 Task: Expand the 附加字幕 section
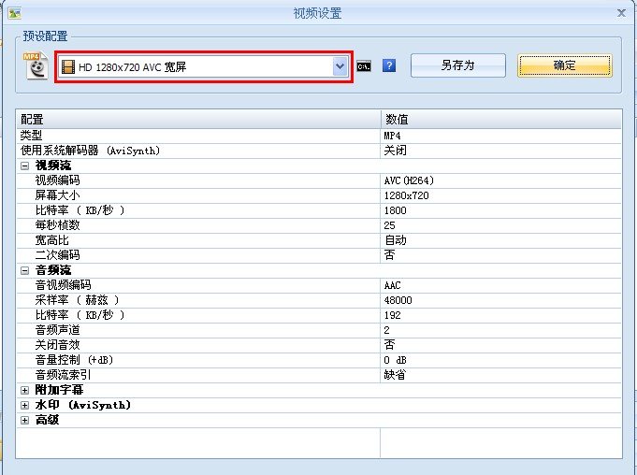click(x=24, y=390)
